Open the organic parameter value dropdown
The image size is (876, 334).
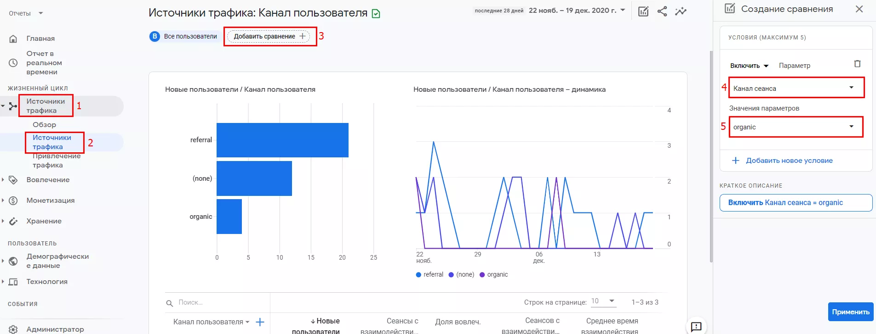coord(796,127)
